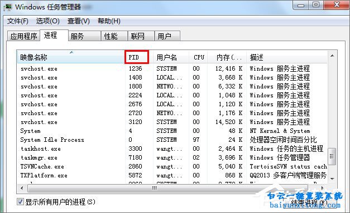This screenshot has height=213, width=350.
Task: Select svchost.exe row with PID 1808
Action: click(172, 86)
